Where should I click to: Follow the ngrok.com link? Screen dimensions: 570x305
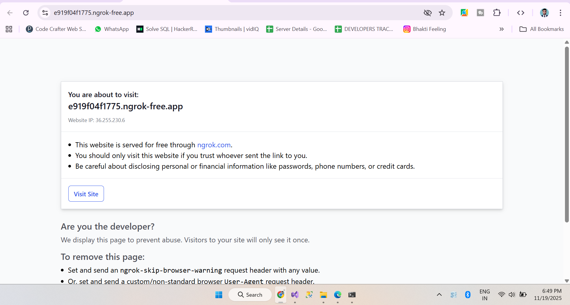pyautogui.click(x=214, y=145)
